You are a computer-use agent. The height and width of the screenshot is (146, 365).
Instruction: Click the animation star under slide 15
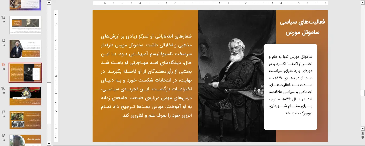tap(4, 69)
